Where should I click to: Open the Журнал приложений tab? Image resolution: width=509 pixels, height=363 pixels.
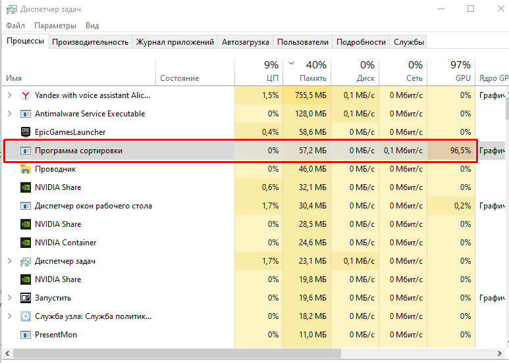(174, 42)
